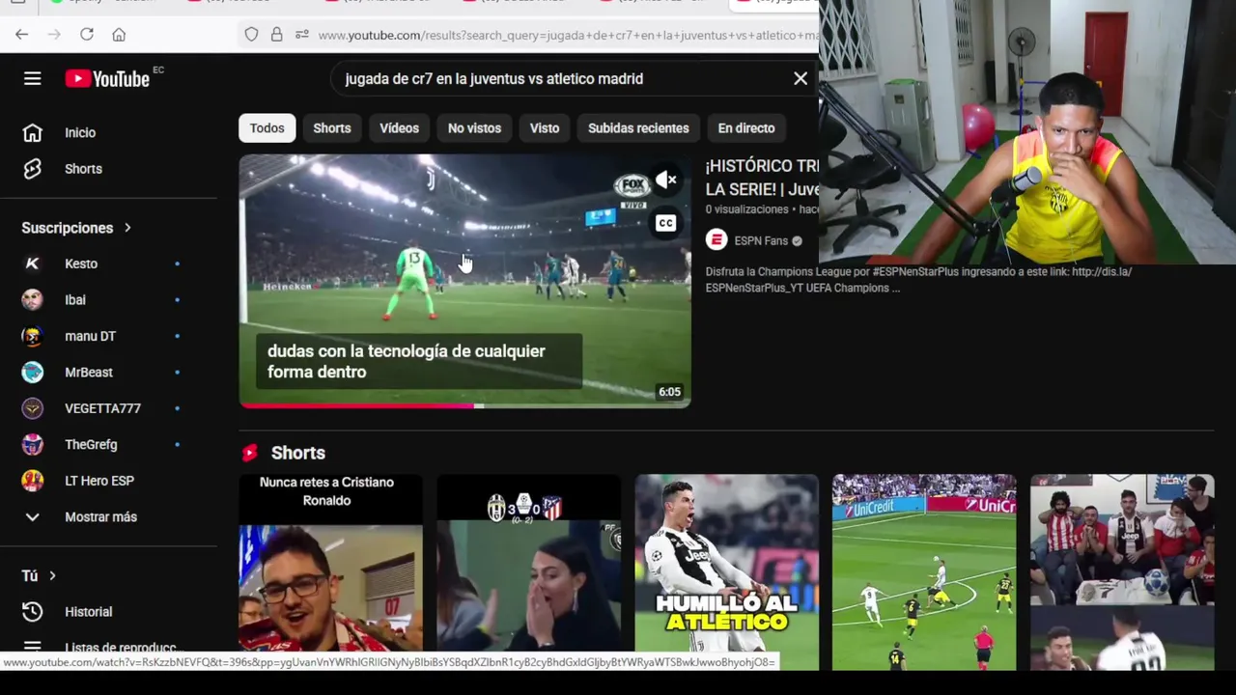Select the En directo filter chip

coord(745,128)
